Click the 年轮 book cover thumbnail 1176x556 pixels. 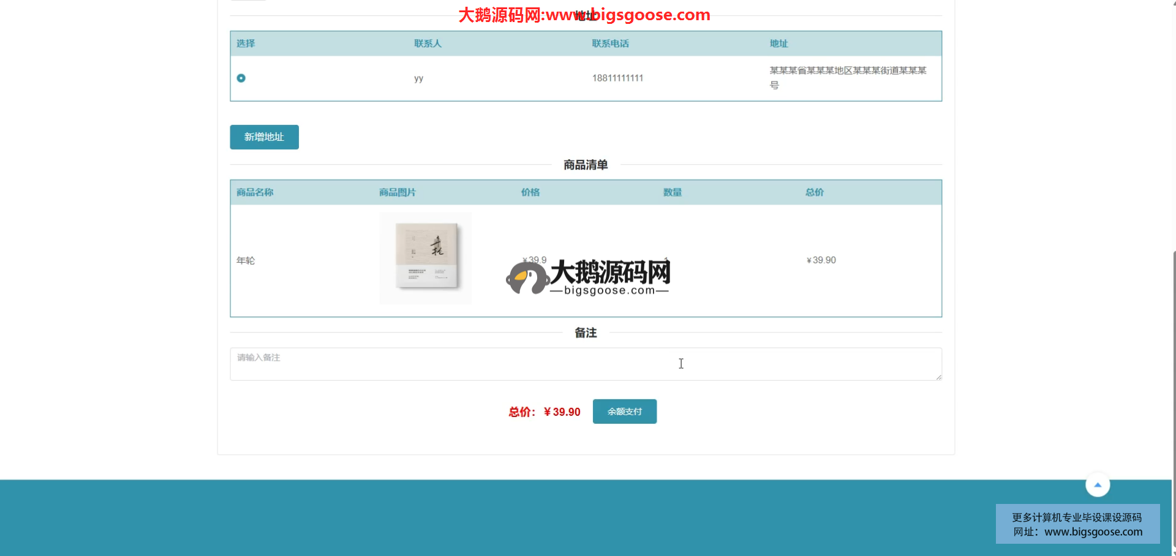pos(426,258)
